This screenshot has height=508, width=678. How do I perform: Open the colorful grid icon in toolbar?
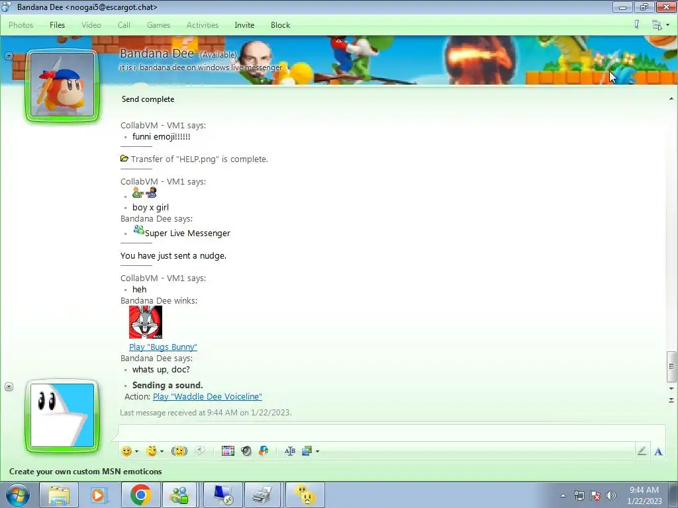coord(228,451)
